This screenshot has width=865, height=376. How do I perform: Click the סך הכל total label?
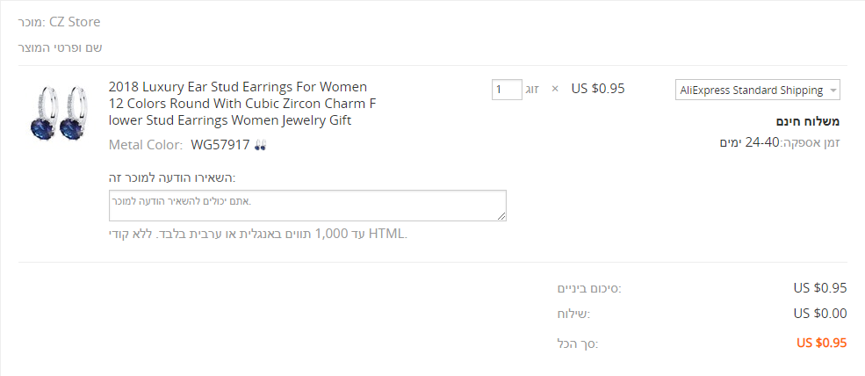tap(579, 343)
